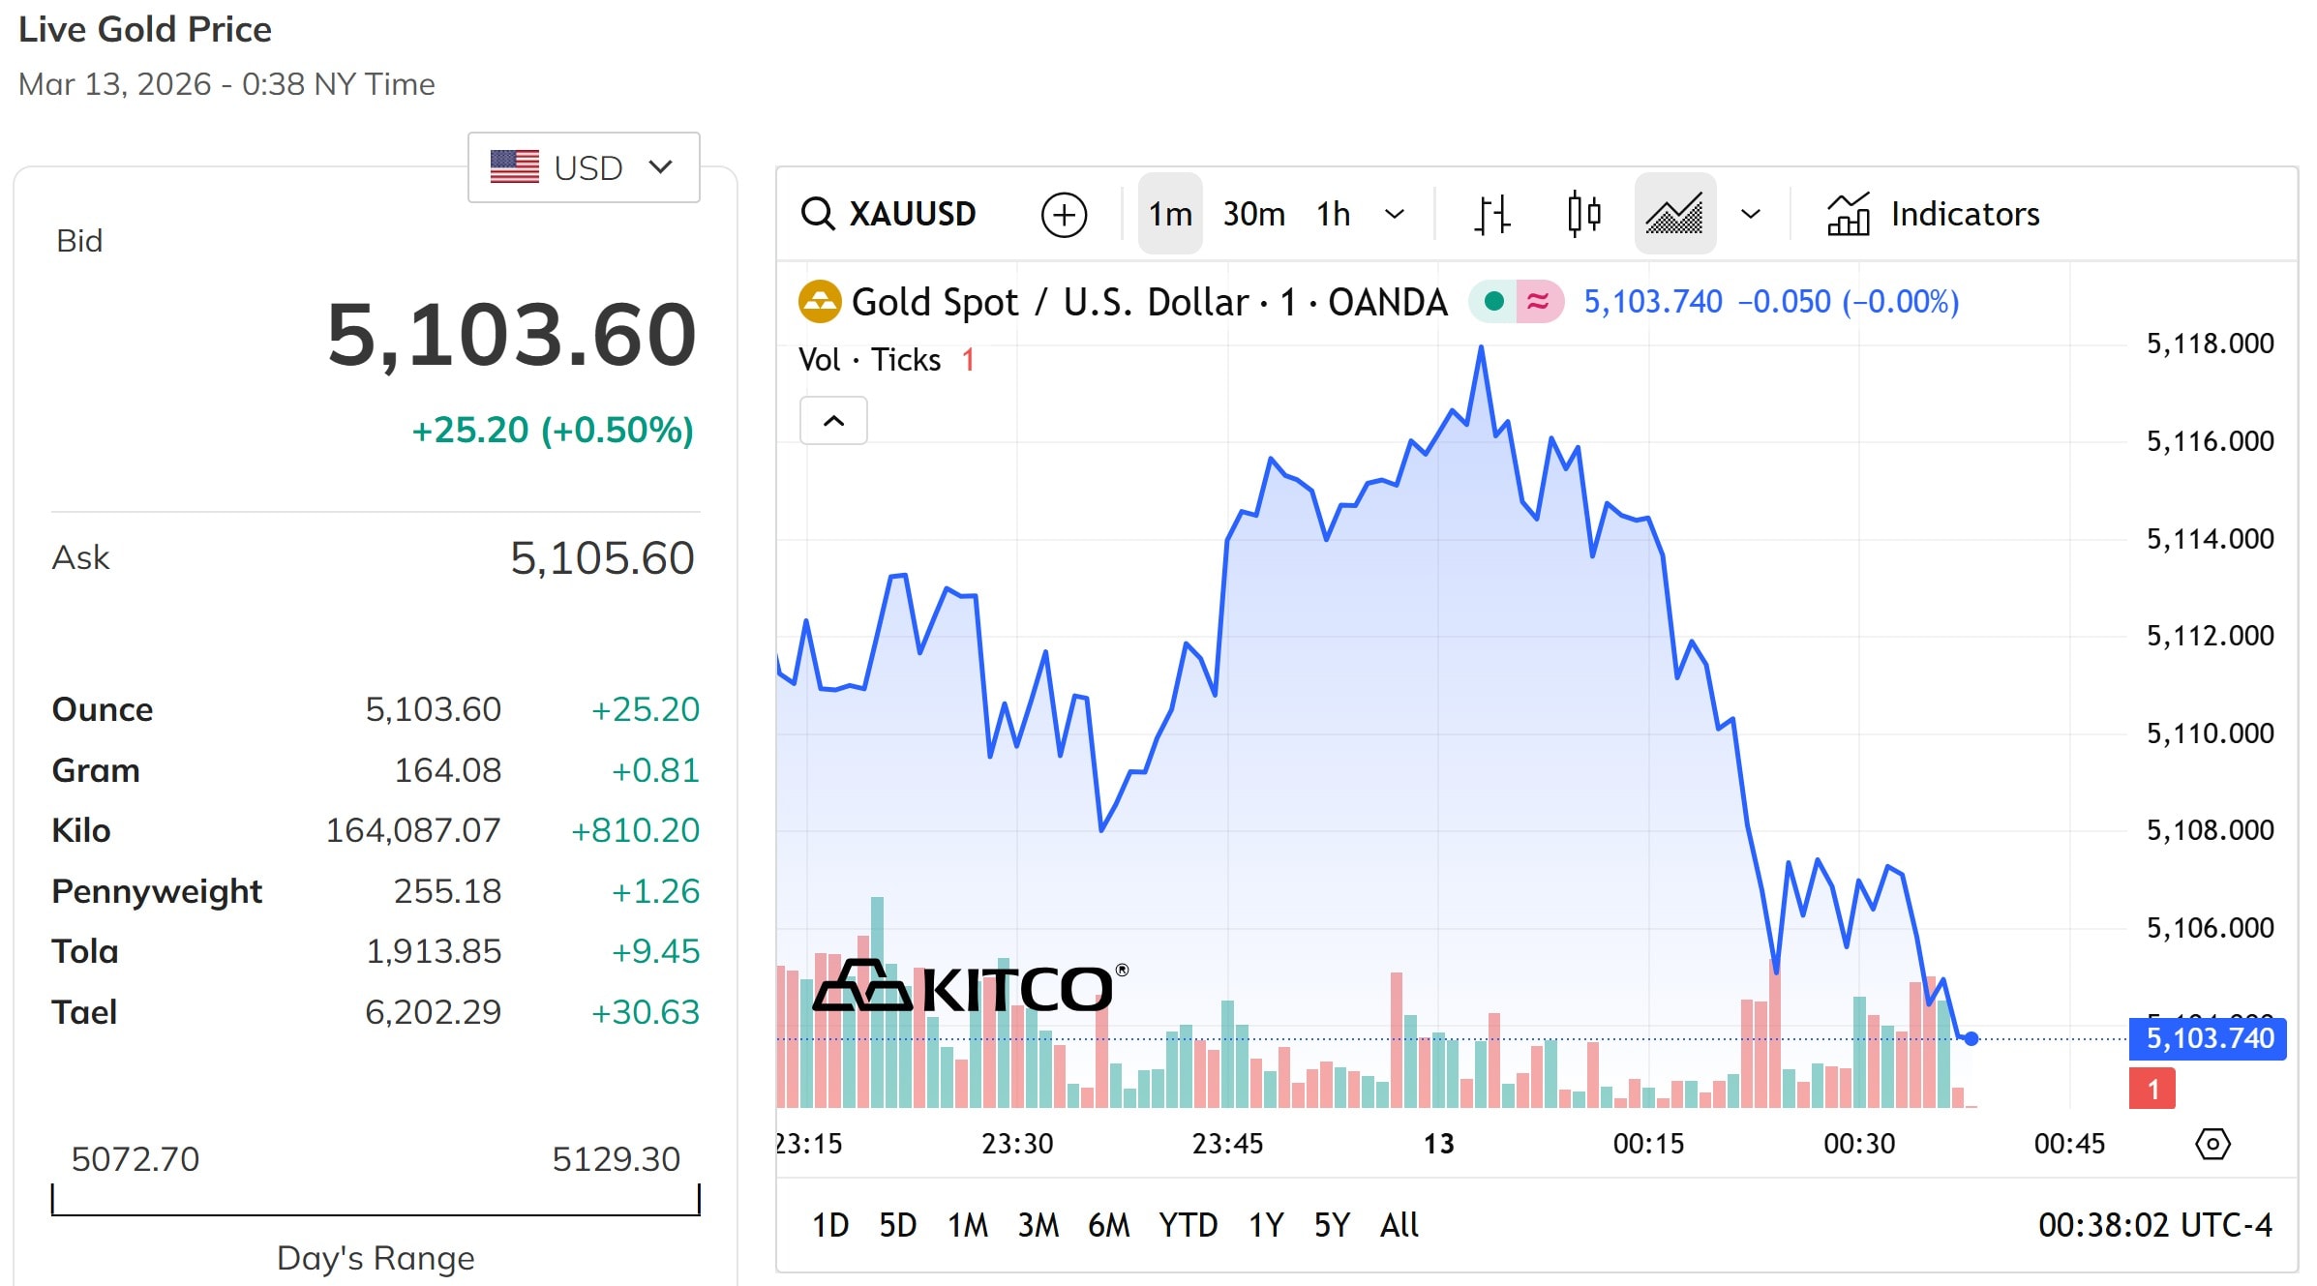Select the YTD date range
Image resolution: width=2317 pixels, height=1286 pixels.
[1188, 1225]
